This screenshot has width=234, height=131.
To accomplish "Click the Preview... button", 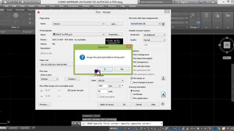I will point(44,104).
